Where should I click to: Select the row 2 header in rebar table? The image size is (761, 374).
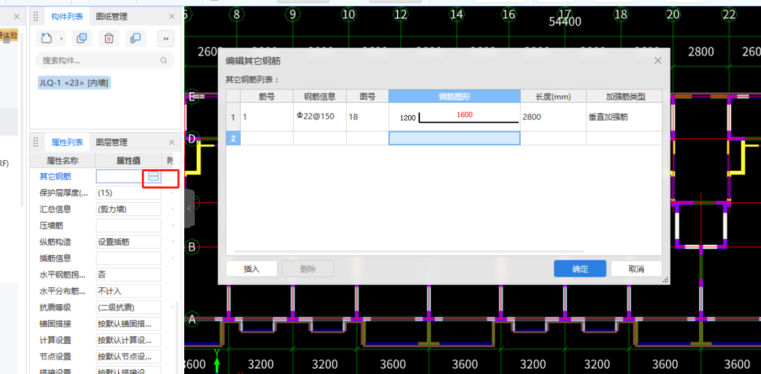coord(233,138)
